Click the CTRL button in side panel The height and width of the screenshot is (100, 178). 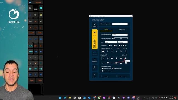pos(39,33)
